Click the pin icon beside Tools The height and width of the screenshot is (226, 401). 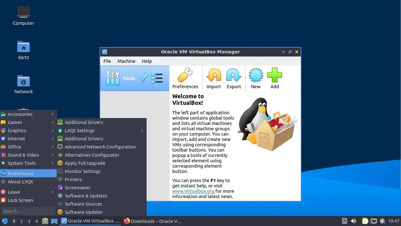[x=143, y=78]
